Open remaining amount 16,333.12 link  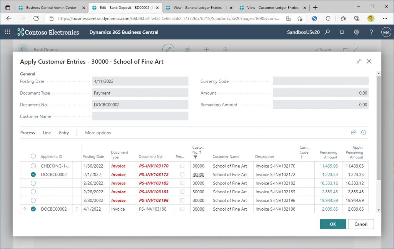329,183
